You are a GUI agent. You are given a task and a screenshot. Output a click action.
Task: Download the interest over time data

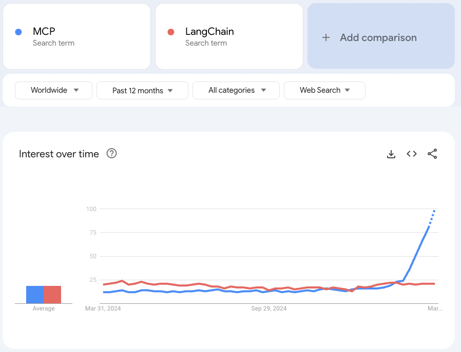(391, 154)
